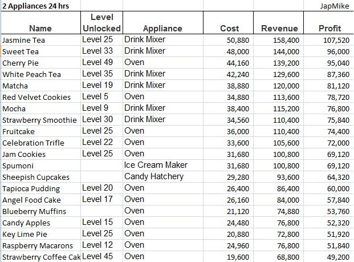354x262 pixels.
Task: Select Cherry Pie's revenue value 139,200
Action: [286, 63]
